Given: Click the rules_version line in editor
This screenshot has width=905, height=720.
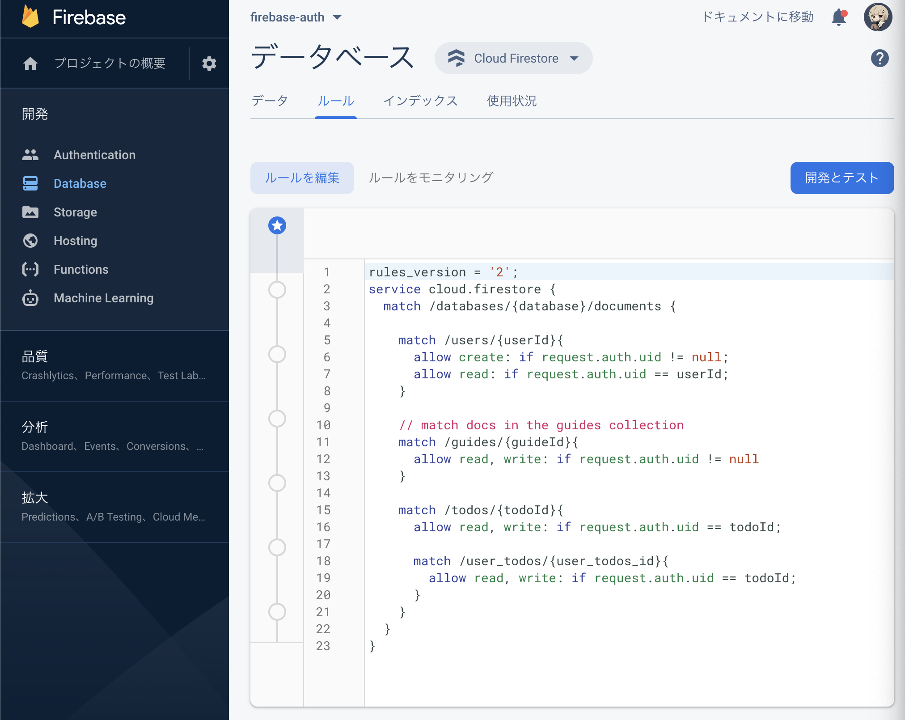Looking at the screenshot, I should 443,272.
